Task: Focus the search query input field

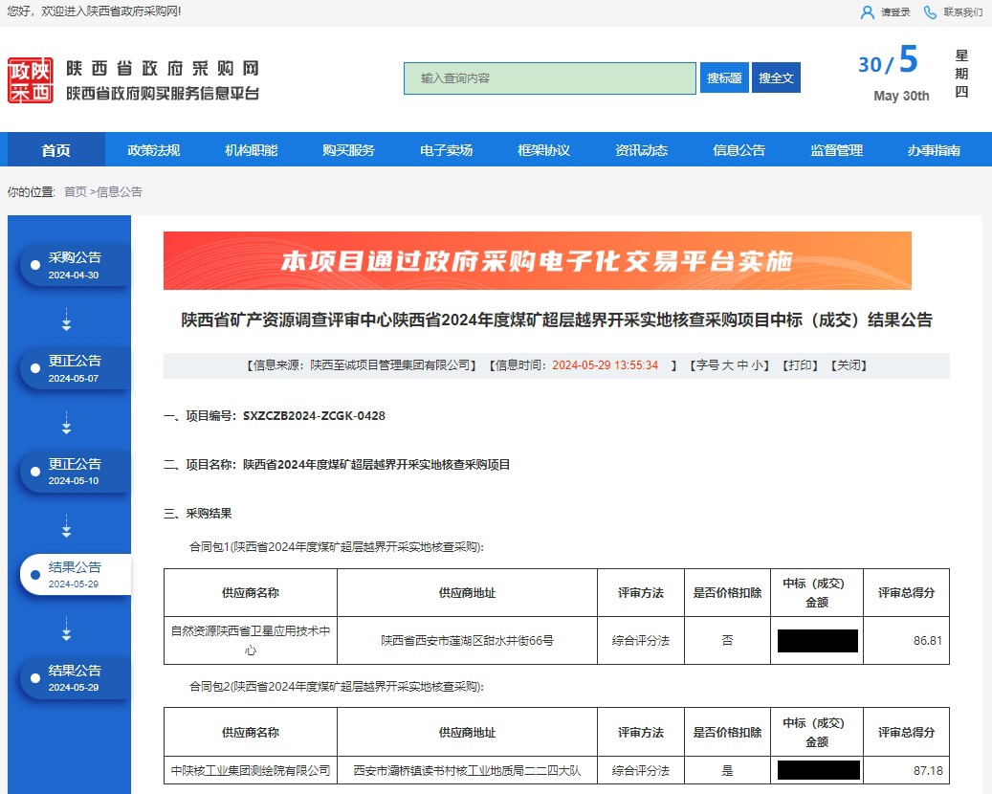Action: click(549, 78)
